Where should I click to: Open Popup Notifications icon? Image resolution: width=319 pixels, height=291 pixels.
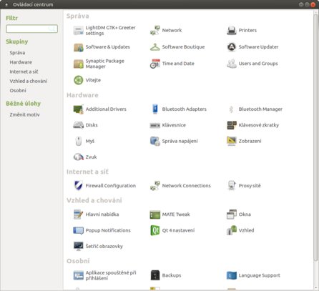79,230
